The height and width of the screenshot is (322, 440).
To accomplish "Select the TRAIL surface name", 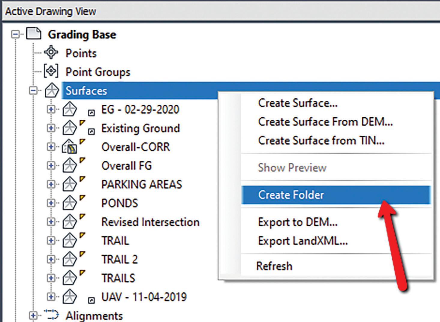I will (115, 241).
